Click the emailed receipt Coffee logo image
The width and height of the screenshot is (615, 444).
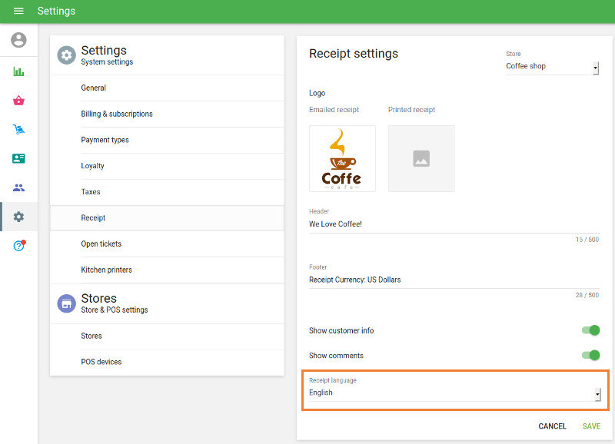pos(342,159)
